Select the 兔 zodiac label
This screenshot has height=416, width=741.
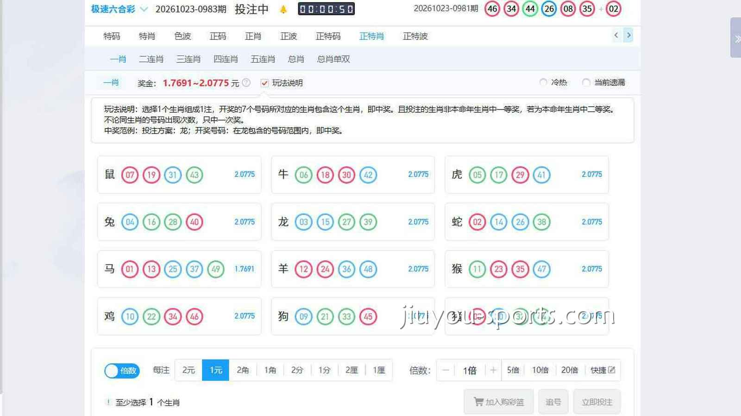(x=109, y=222)
